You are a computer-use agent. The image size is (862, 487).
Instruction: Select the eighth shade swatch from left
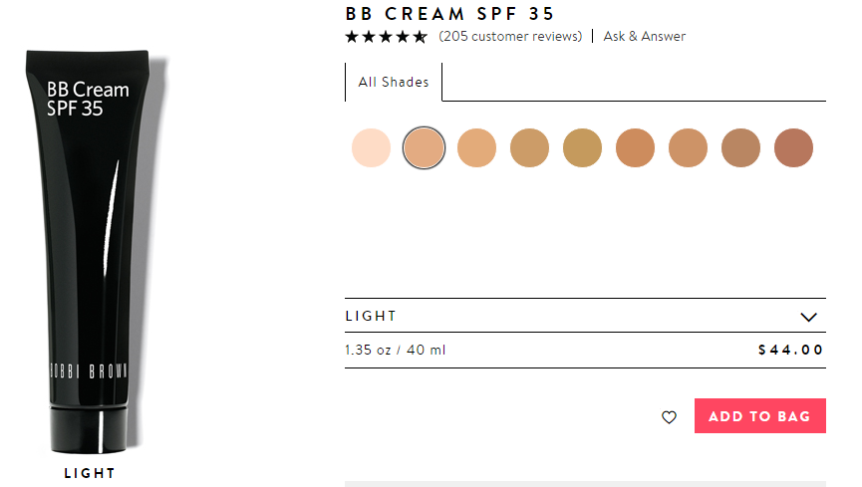(740, 148)
